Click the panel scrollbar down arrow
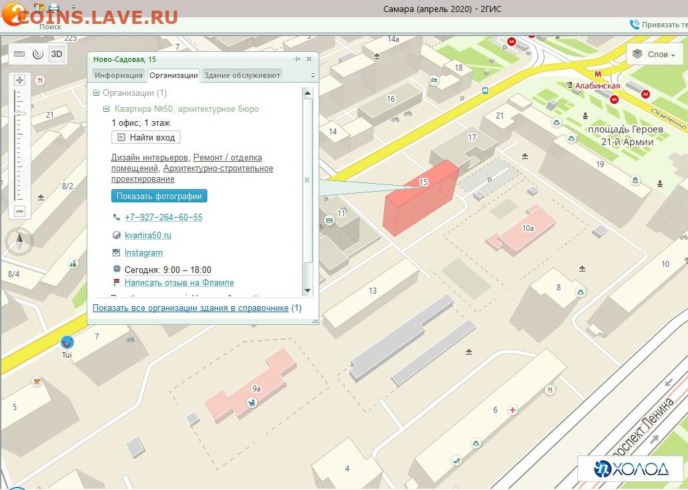The image size is (688, 490). (307, 290)
